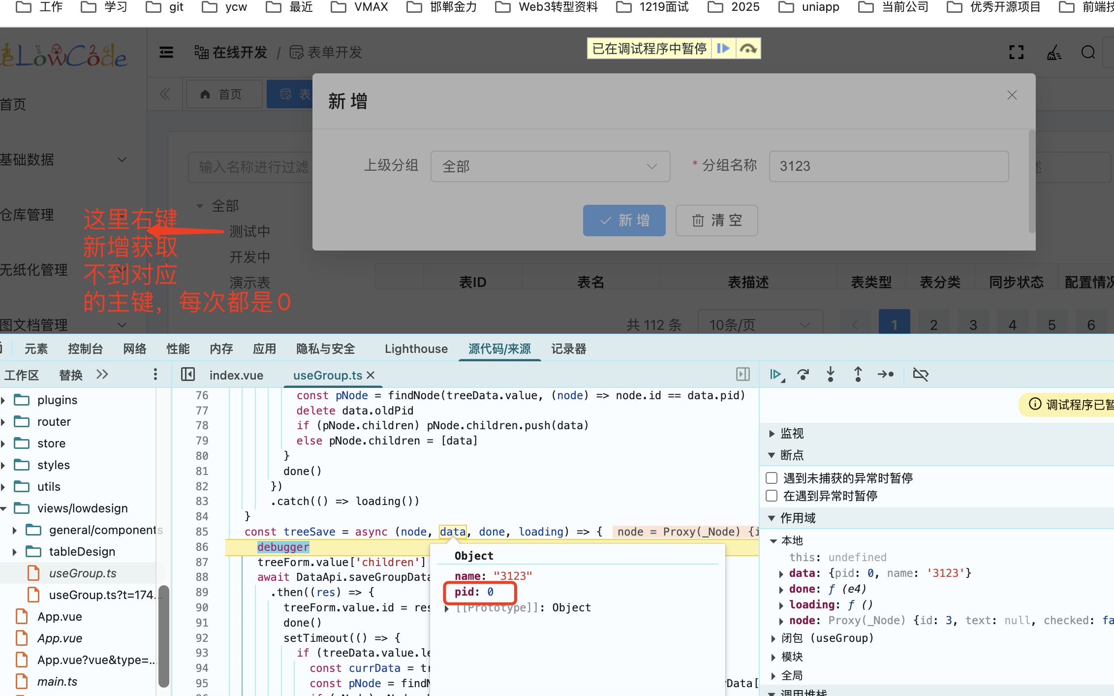Image resolution: width=1114 pixels, height=696 pixels.
Task: Click the 分组名称 input field
Action: pos(888,166)
